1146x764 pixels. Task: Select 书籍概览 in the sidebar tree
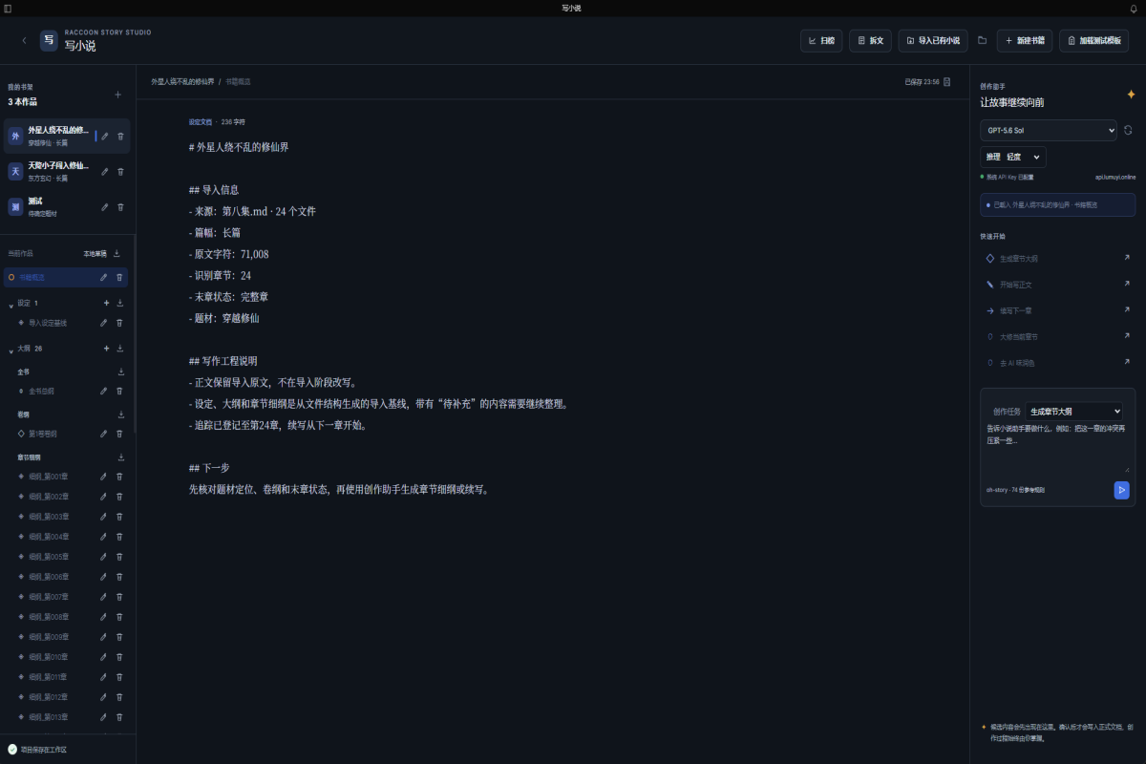pos(66,277)
